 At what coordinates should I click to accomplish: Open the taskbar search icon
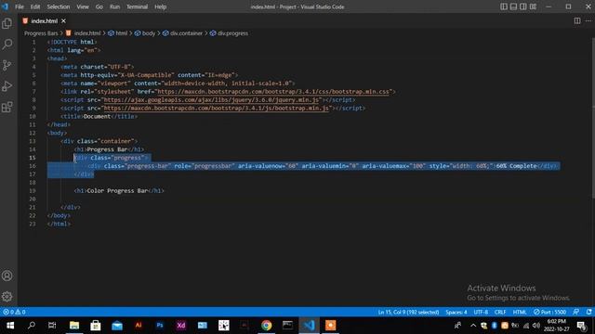[32, 326]
